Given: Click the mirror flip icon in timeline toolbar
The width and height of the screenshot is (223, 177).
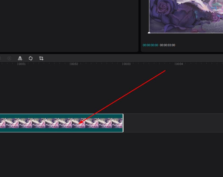Looking at the screenshot, I should tap(20, 58).
